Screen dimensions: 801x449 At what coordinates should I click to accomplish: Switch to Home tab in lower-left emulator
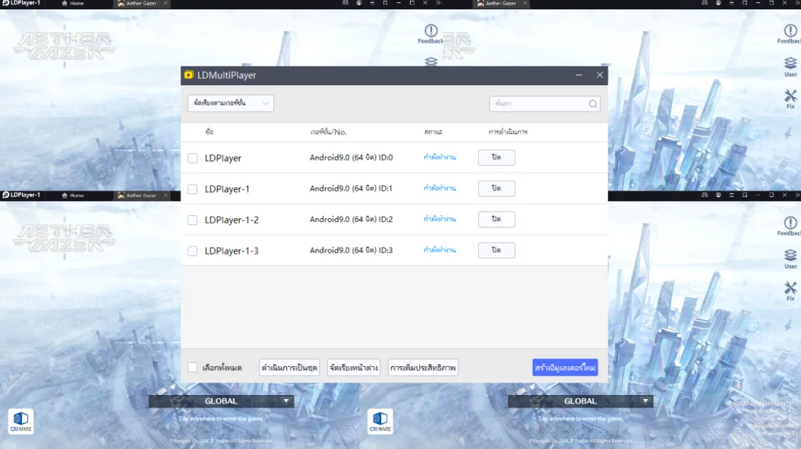(73, 195)
